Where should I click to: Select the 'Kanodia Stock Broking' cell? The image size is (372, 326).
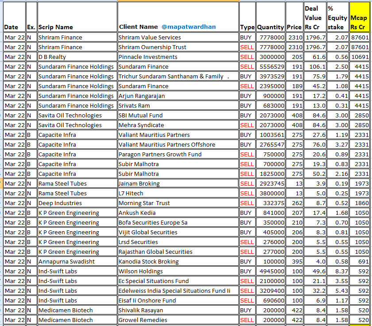(x=178, y=261)
